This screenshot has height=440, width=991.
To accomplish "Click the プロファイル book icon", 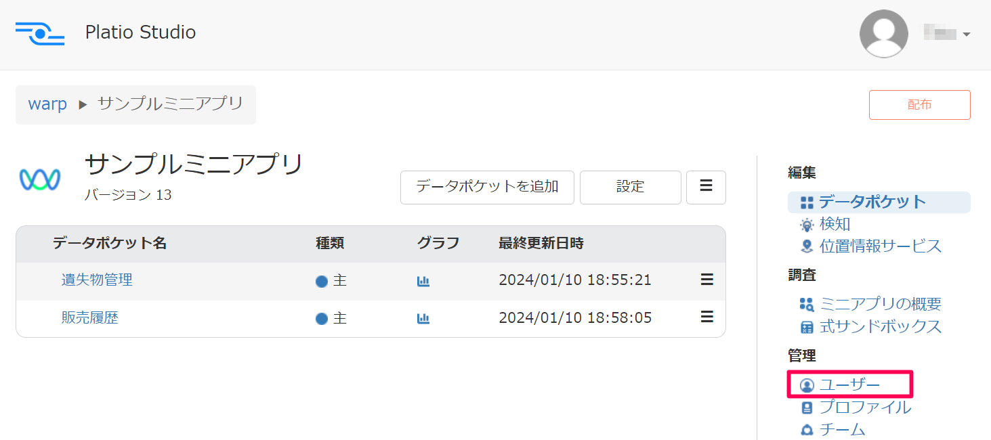I will [807, 407].
